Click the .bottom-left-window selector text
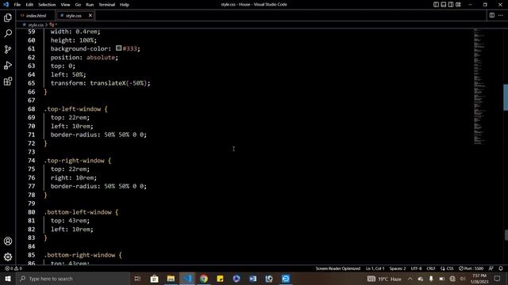 [x=78, y=212]
